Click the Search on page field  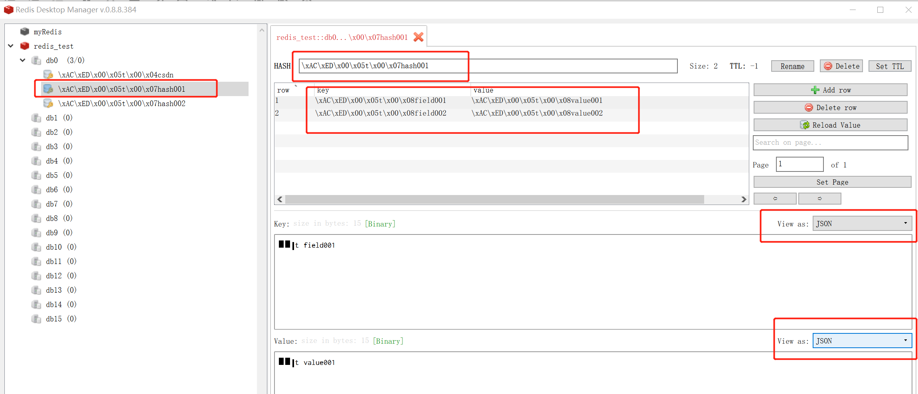click(x=830, y=142)
